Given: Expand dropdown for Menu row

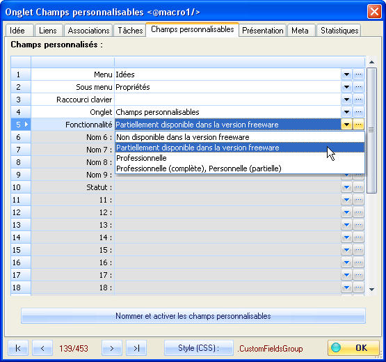Looking at the screenshot, I should point(346,74).
